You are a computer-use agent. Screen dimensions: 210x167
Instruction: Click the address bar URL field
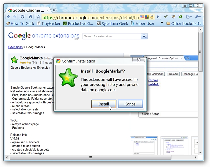point(91,17)
